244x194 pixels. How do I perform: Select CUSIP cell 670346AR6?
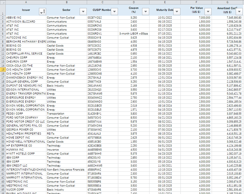tap(102, 190)
